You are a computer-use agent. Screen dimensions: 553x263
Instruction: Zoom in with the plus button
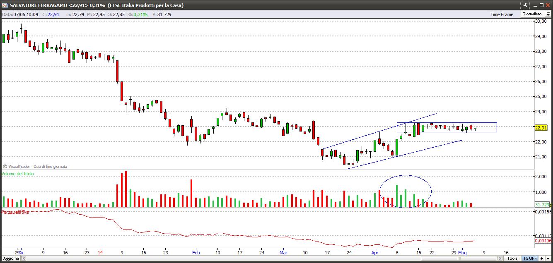[542, 258]
